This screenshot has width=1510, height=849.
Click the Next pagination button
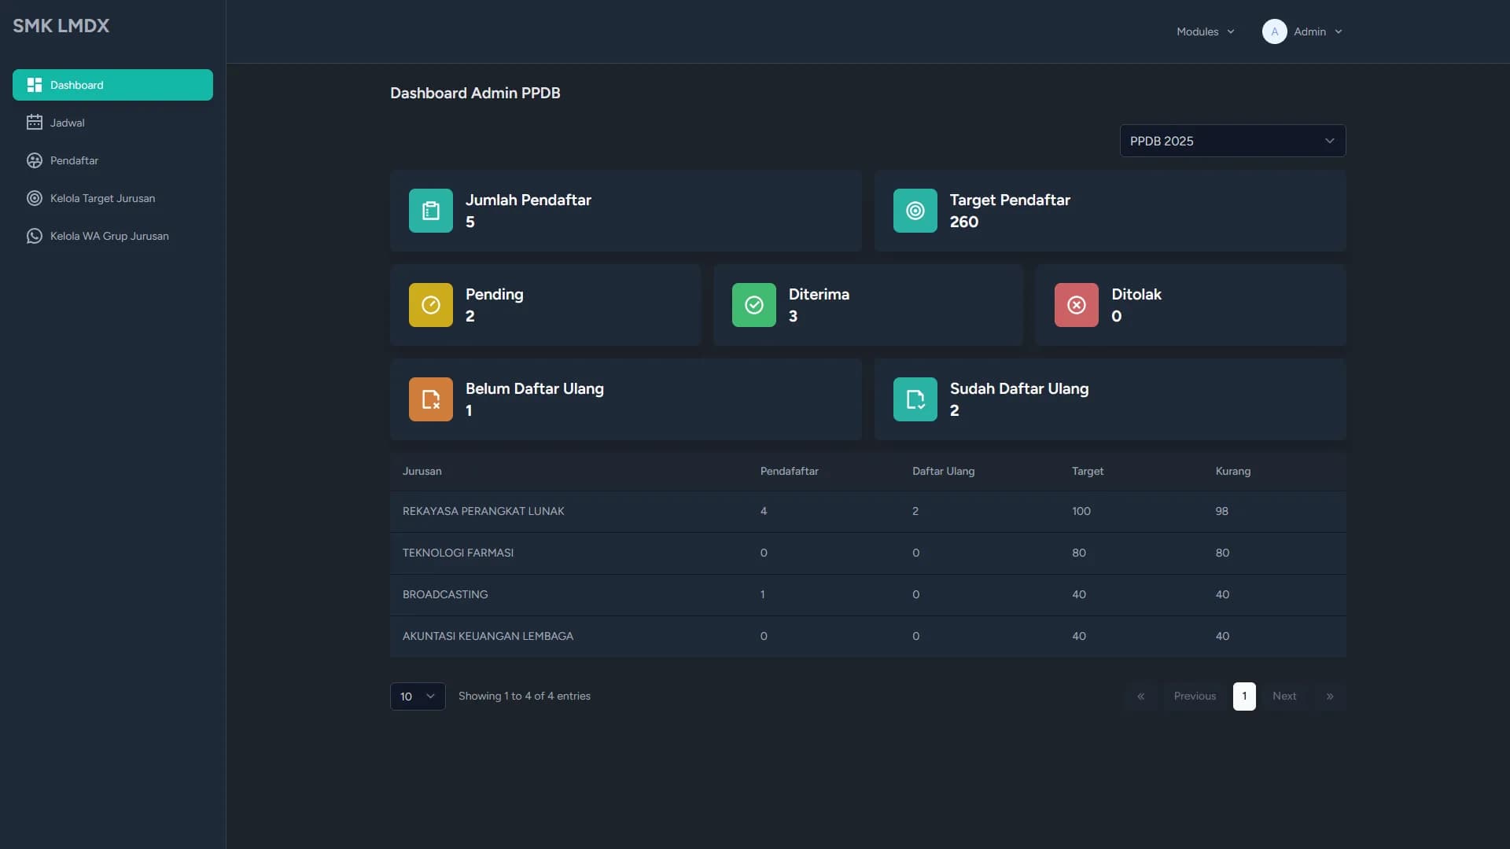[x=1283, y=696]
